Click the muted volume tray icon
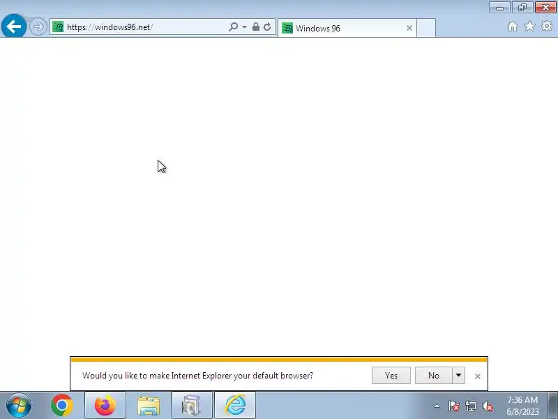 tap(487, 406)
